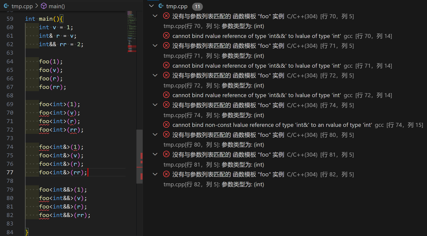Click the tmp.cpp breadcrumb in editor

pos(22,6)
